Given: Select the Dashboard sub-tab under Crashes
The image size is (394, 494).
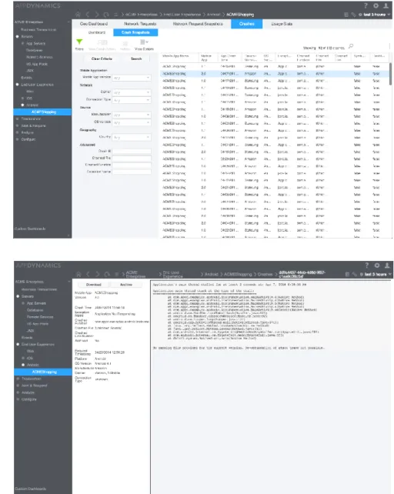Looking at the screenshot, I should pyautogui.click(x=97, y=32).
